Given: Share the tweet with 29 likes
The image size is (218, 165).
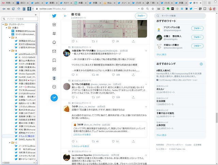Looking at the screenshot, I should pyautogui.click(x=133, y=41).
